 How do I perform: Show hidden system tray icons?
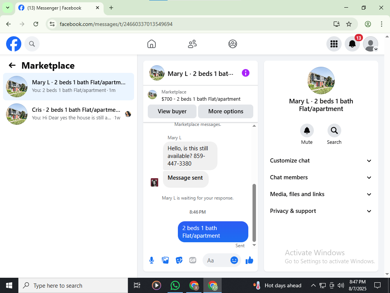pyautogui.click(x=313, y=285)
